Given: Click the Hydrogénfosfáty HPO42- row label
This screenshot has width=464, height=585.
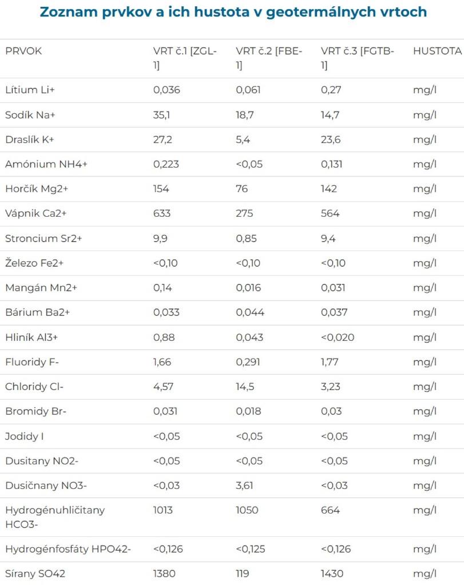Looking at the screenshot, I should (68, 549).
